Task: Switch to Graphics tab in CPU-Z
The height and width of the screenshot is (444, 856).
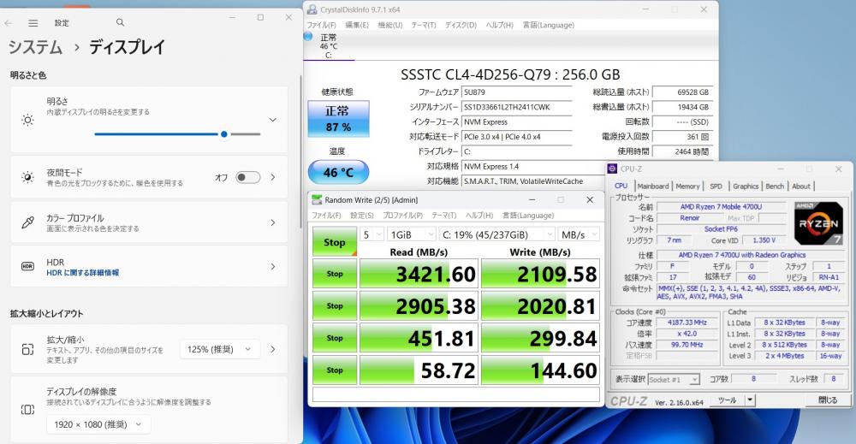Action: pos(746,186)
